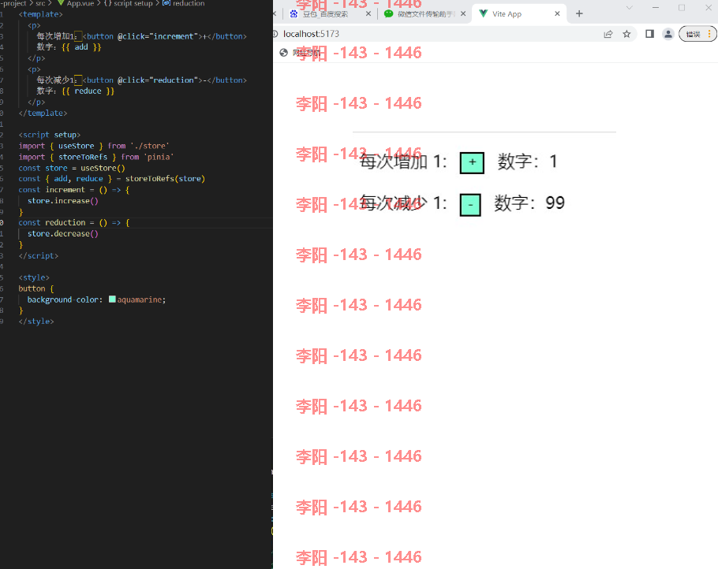Click the 错误 update button in Chrome
Screen dimensions: 718x569
(697, 34)
